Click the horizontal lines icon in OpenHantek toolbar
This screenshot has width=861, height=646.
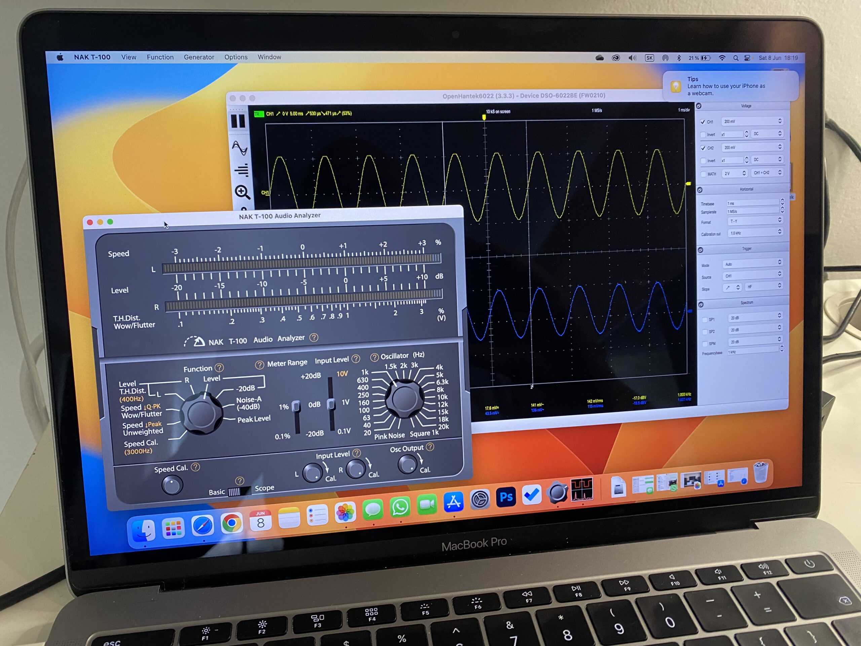(x=241, y=170)
